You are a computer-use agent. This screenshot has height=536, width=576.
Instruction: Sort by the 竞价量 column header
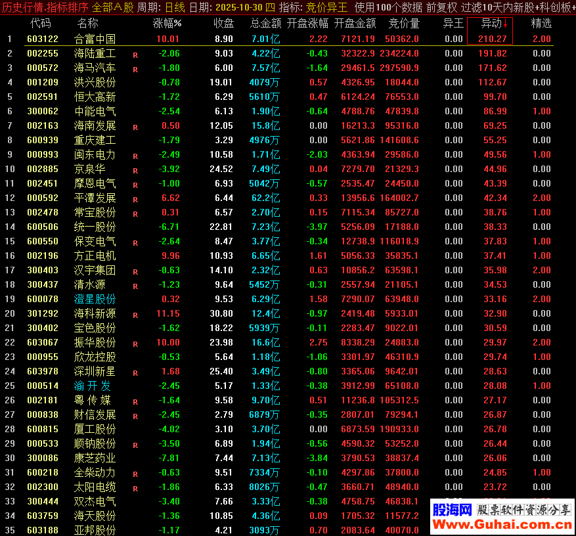(404, 24)
